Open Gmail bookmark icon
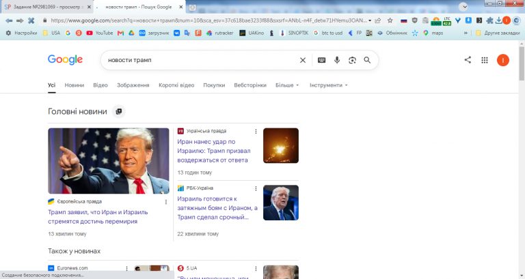Screen dimensions: 525x279 pos(120,33)
